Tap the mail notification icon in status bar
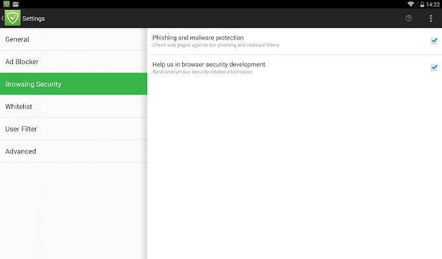This screenshot has width=442, height=259. click(15, 4)
